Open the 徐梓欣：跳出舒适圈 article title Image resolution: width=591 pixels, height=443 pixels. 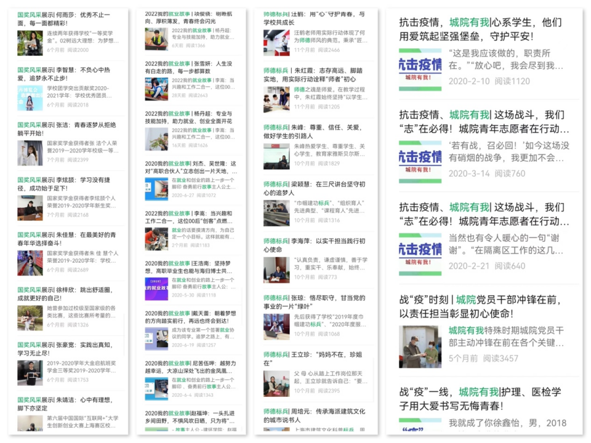(65, 294)
